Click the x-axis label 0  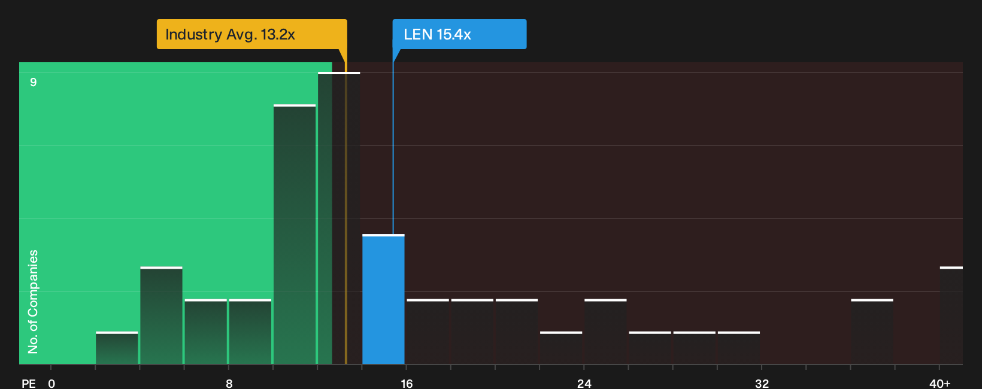tap(51, 384)
